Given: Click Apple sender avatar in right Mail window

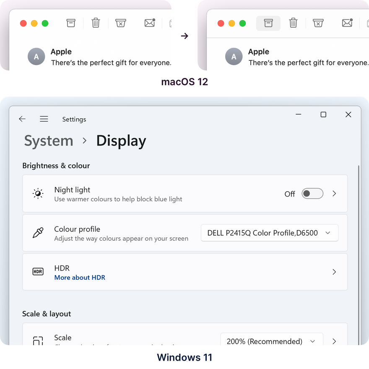Looking at the screenshot, I should 234,57.
